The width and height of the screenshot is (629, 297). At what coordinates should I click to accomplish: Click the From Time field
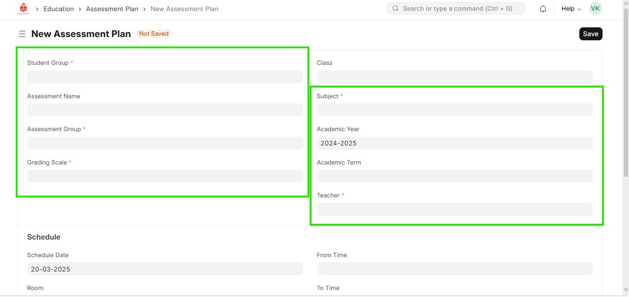[454, 269]
